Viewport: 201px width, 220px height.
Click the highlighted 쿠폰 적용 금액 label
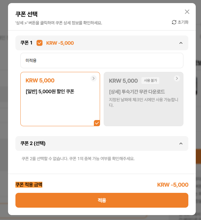point(29,185)
